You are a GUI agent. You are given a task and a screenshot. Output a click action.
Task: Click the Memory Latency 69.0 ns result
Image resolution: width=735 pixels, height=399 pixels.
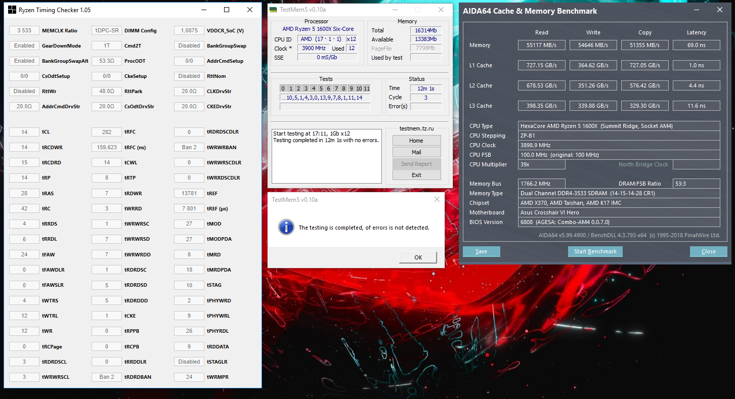(697, 45)
